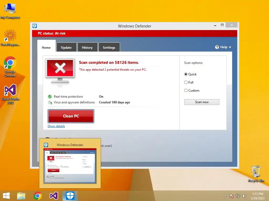This screenshot has height=201, width=269.
Task: Open the network tray icon
Action: click(x=238, y=196)
